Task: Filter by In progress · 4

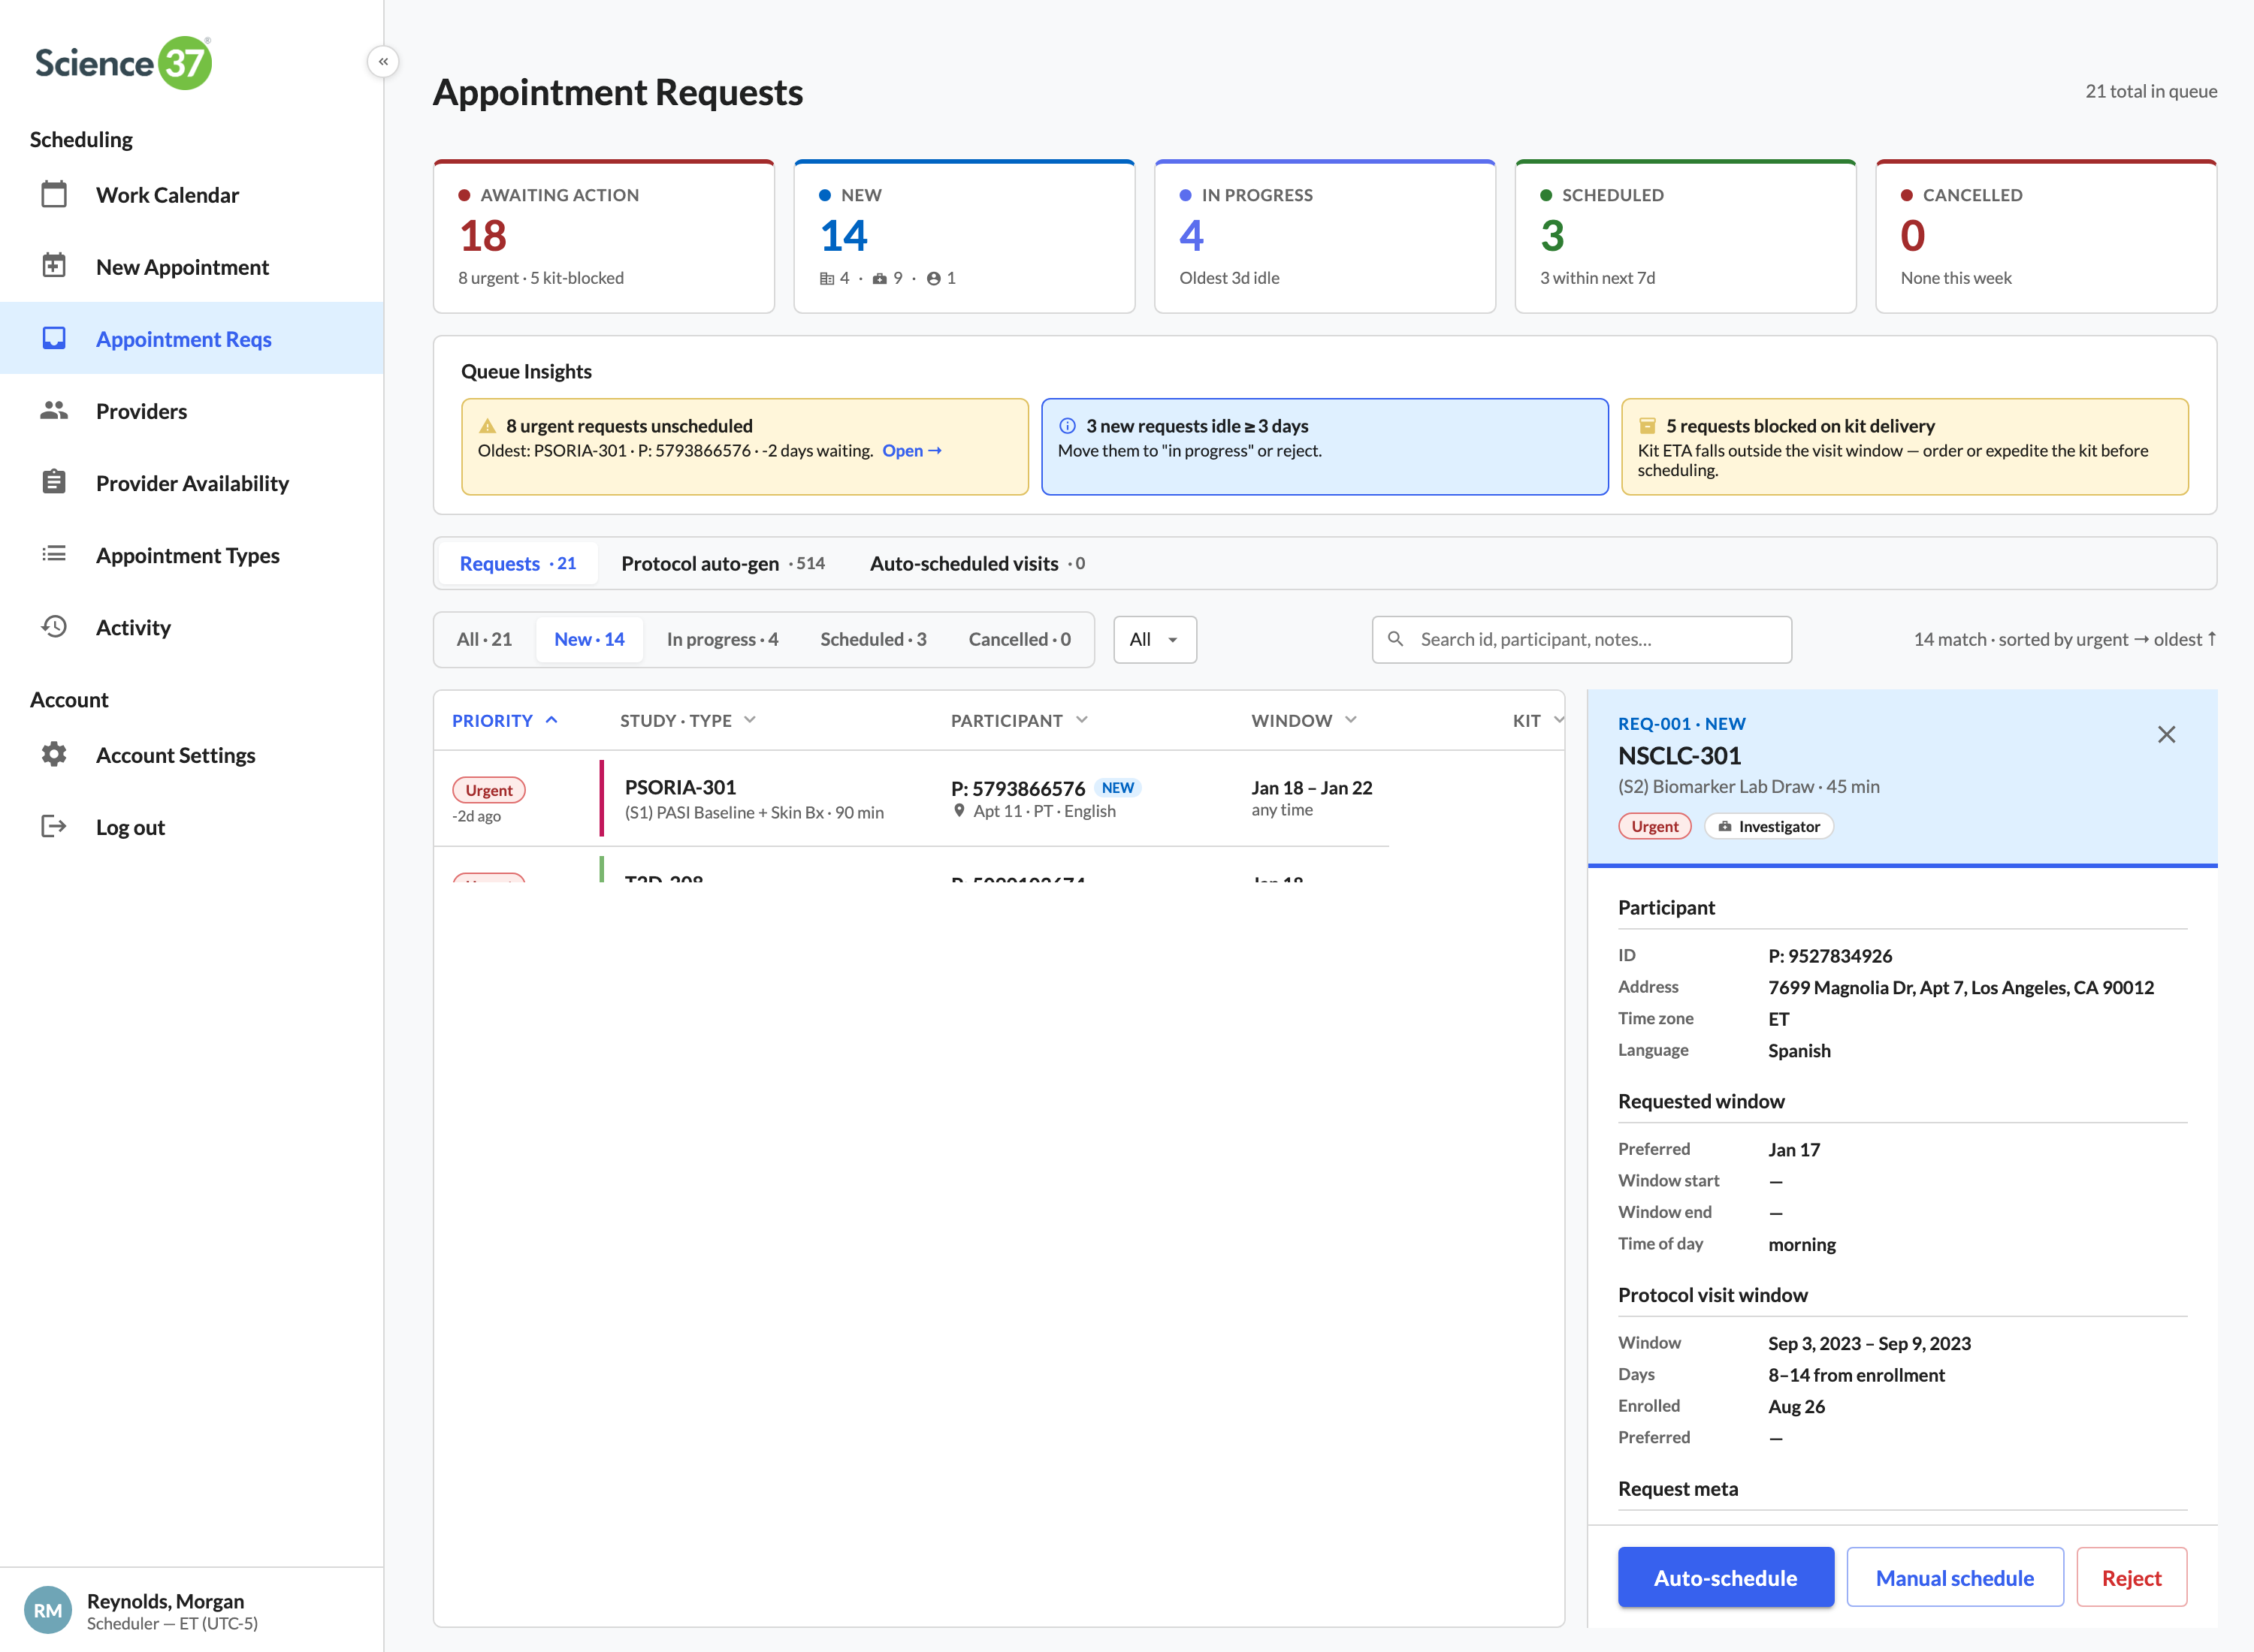Action: click(x=722, y=640)
